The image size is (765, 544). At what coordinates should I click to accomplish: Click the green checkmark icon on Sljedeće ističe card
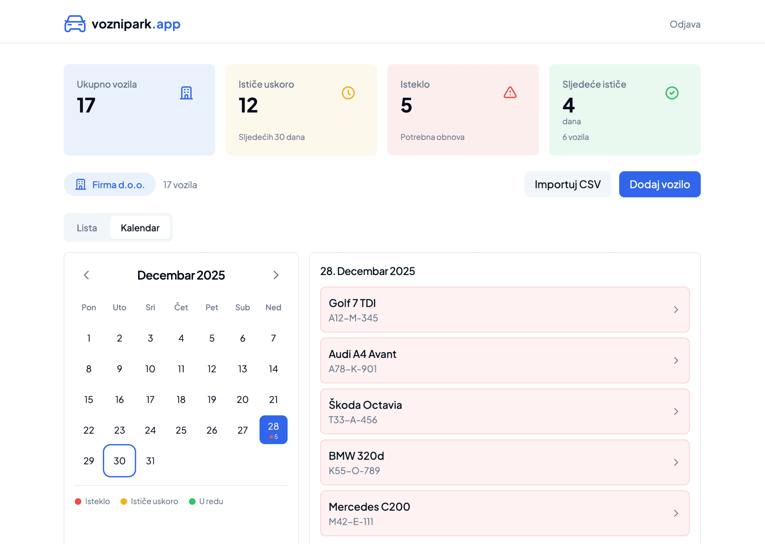click(x=671, y=93)
